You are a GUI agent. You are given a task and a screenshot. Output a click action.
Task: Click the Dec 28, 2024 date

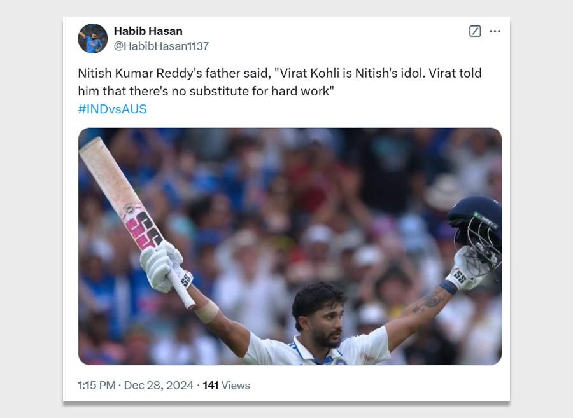coord(158,385)
